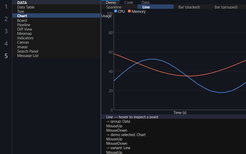
Task: Switch to the Code tab
Action: point(129,2)
